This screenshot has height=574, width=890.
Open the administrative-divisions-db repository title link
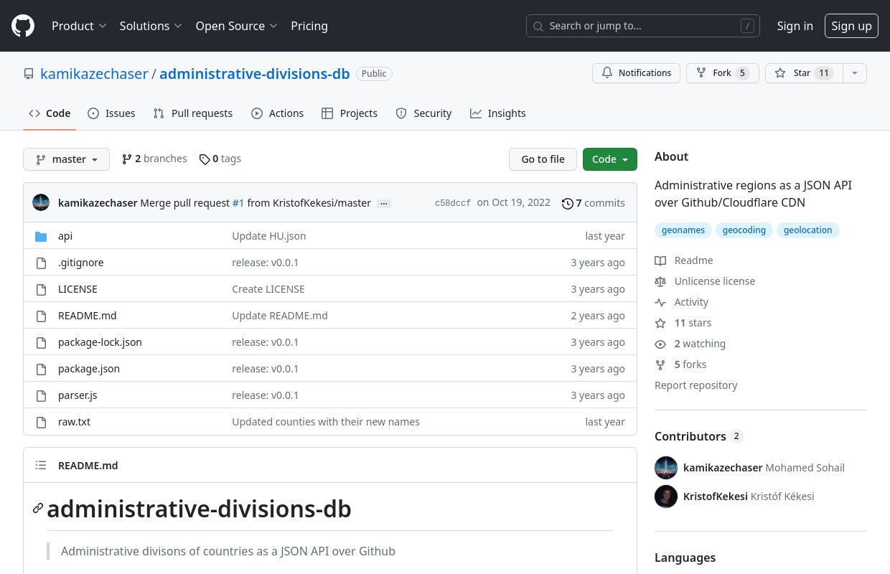[255, 73]
